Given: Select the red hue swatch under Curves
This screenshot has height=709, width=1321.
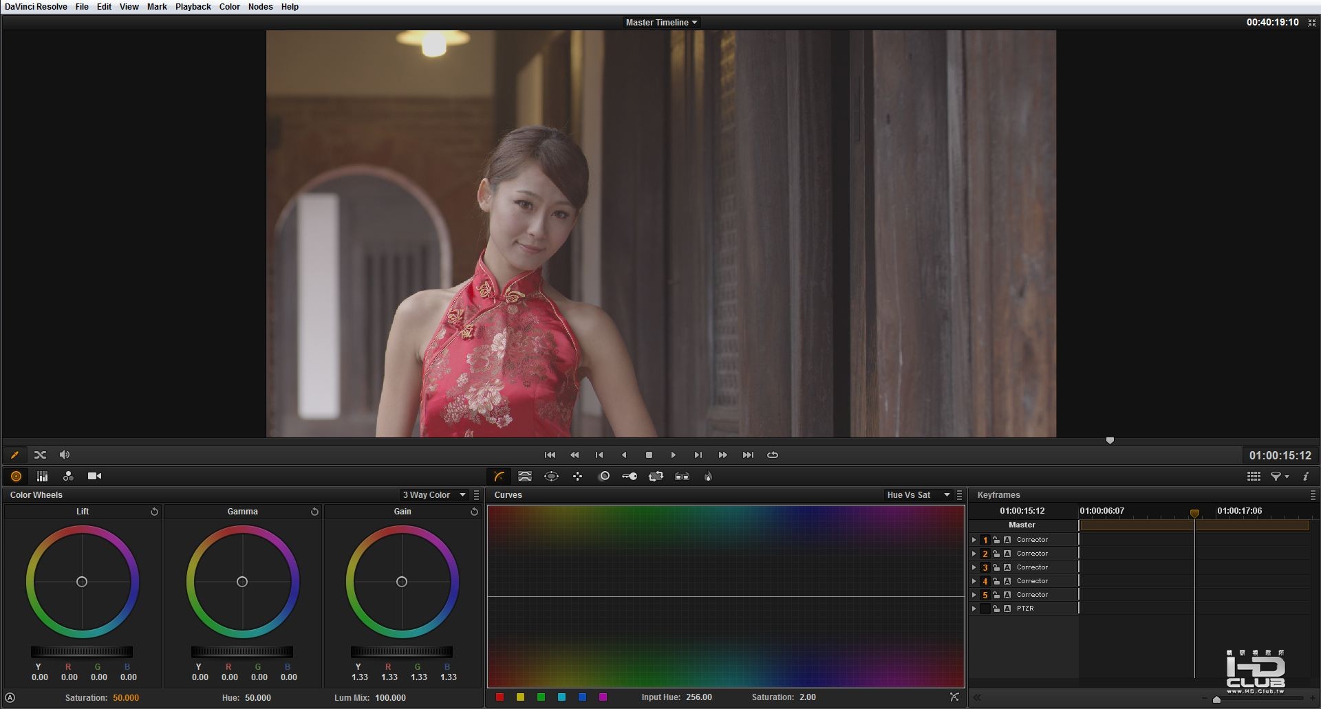Looking at the screenshot, I should click(500, 697).
